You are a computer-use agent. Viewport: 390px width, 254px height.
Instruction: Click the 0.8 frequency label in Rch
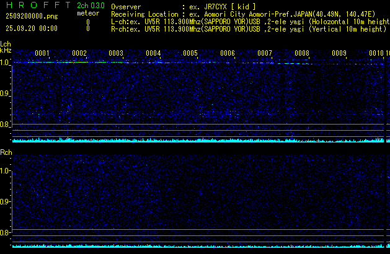point(5,233)
